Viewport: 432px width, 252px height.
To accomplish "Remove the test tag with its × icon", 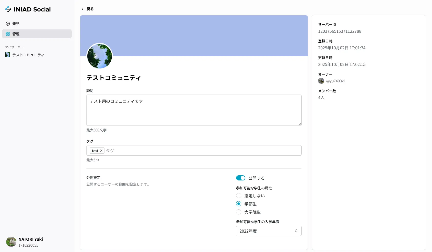I will (101, 151).
